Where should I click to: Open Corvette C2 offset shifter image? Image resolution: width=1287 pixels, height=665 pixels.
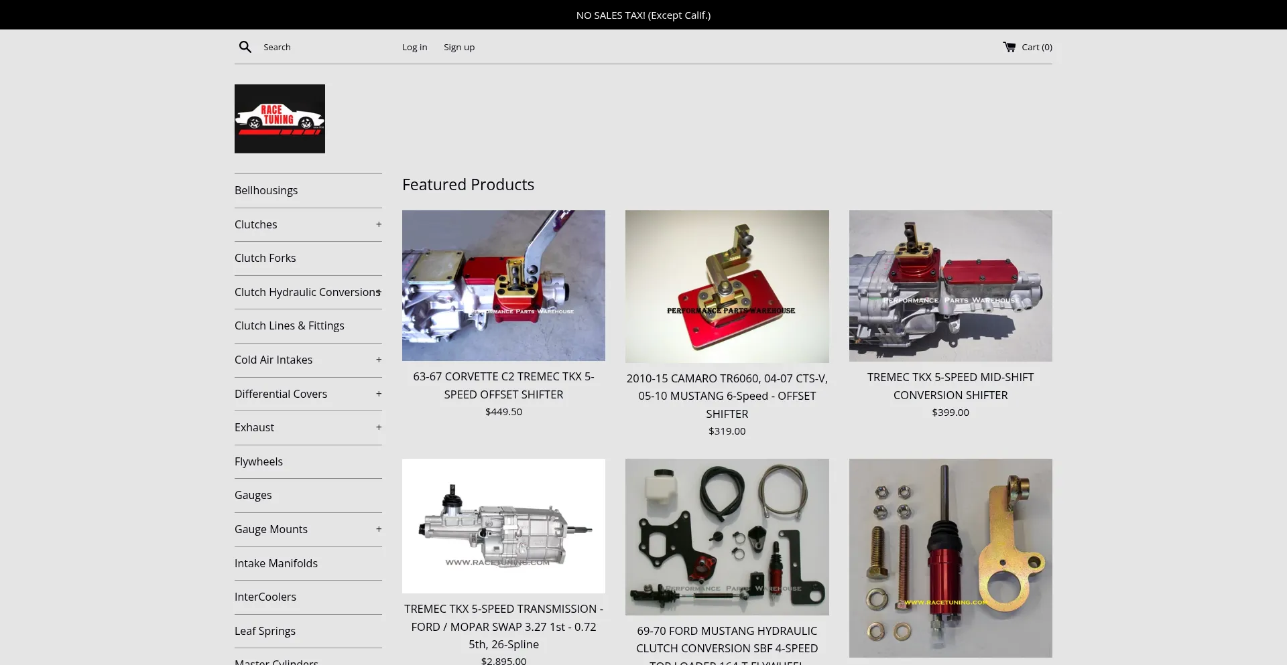tap(503, 285)
